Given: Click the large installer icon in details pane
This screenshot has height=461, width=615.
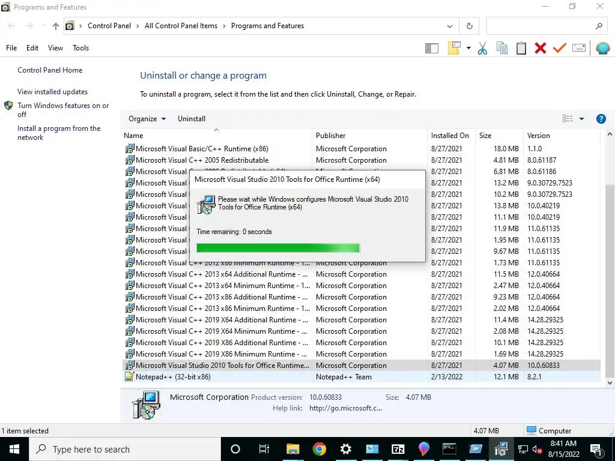Looking at the screenshot, I should (146, 405).
